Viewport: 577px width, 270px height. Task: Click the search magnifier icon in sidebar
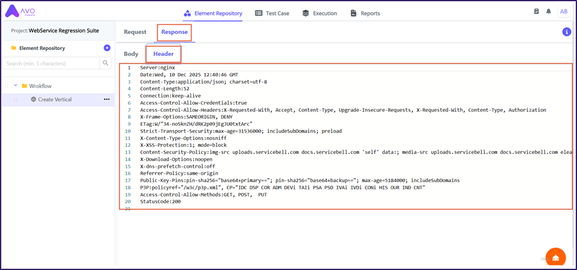[107, 64]
